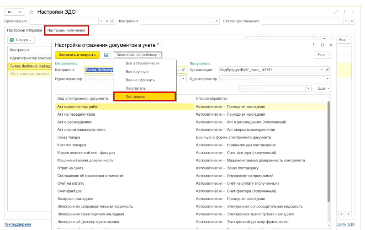Image resolution: width=365 pixels, height=230 pixels.
Task: Open sender Контрагент item icon
Action: tap(184, 70)
